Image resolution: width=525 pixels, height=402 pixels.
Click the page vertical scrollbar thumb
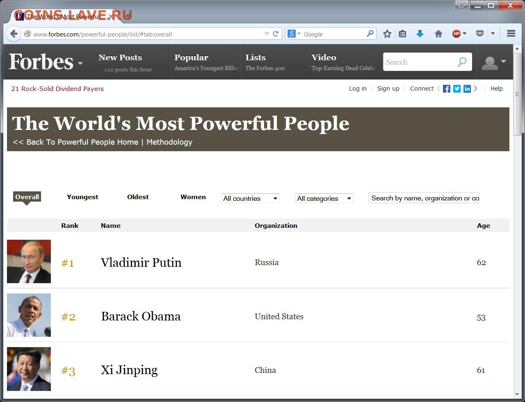(x=517, y=94)
